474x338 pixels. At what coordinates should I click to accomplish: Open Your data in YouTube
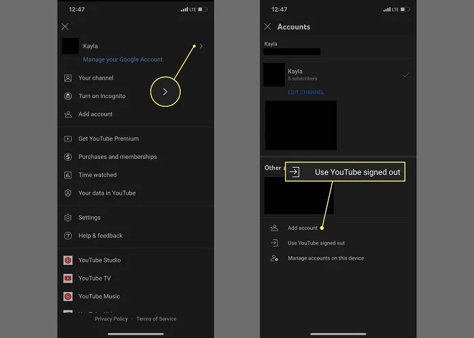click(x=107, y=193)
